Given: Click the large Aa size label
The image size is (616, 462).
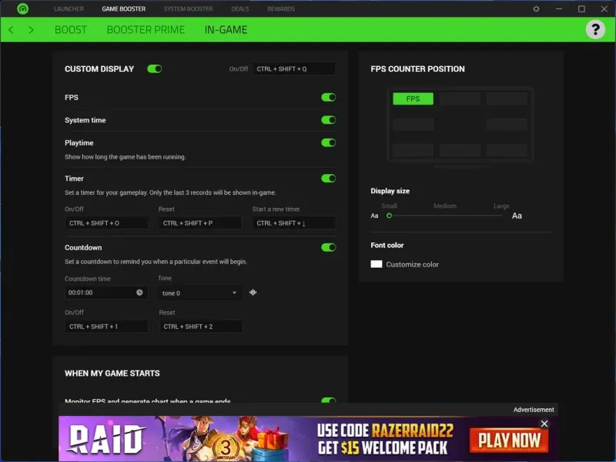Looking at the screenshot, I should [x=517, y=216].
